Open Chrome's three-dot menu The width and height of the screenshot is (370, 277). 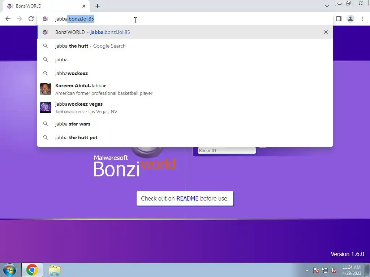click(x=362, y=19)
